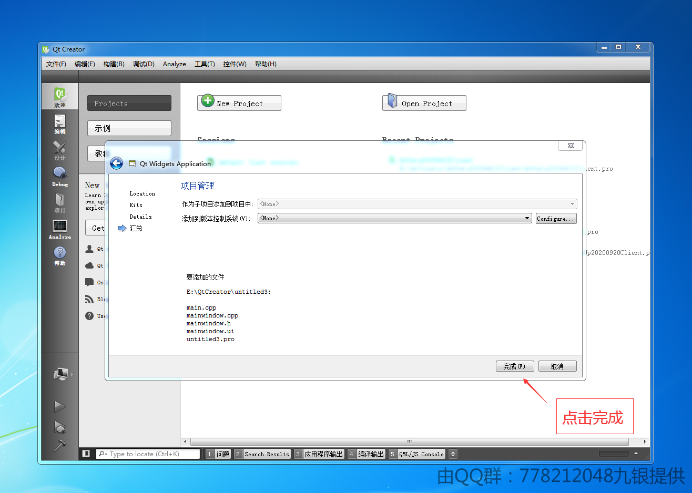The width and height of the screenshot is (692, 493).
Task: Open the output pane selector arrows
Action: tap(453, 454)
